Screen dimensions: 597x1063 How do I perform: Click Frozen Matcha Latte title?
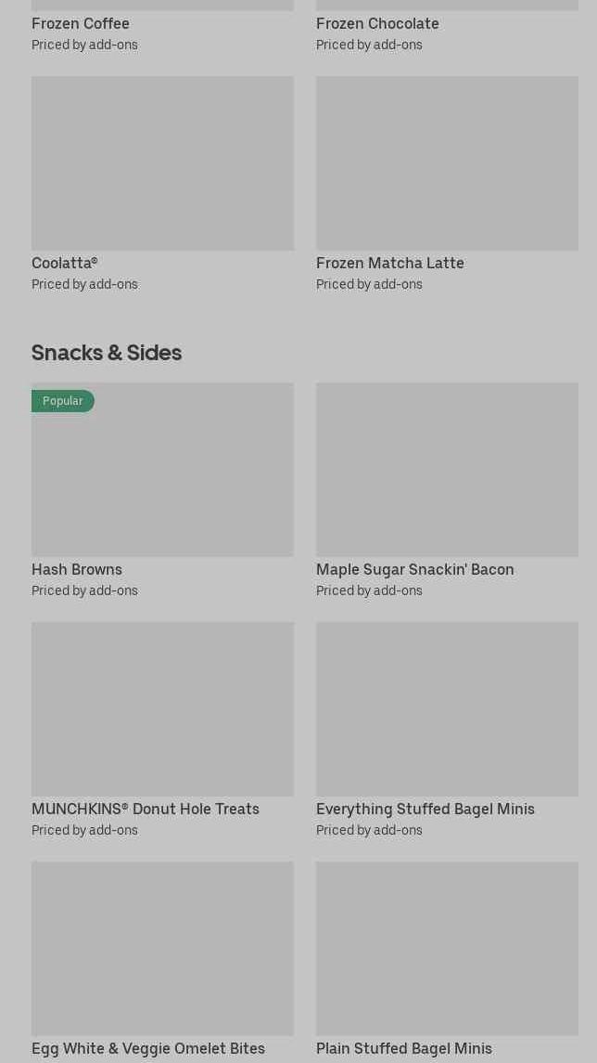(389, 263)
